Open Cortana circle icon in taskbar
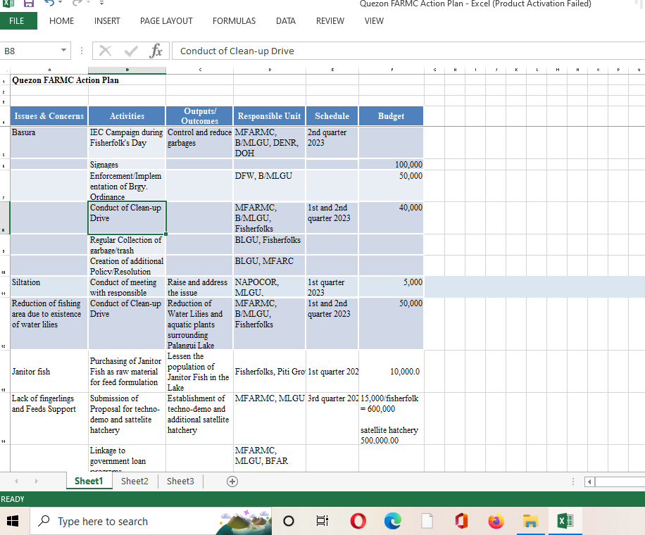This screenshot has width=645, height=535. (289, 521)
